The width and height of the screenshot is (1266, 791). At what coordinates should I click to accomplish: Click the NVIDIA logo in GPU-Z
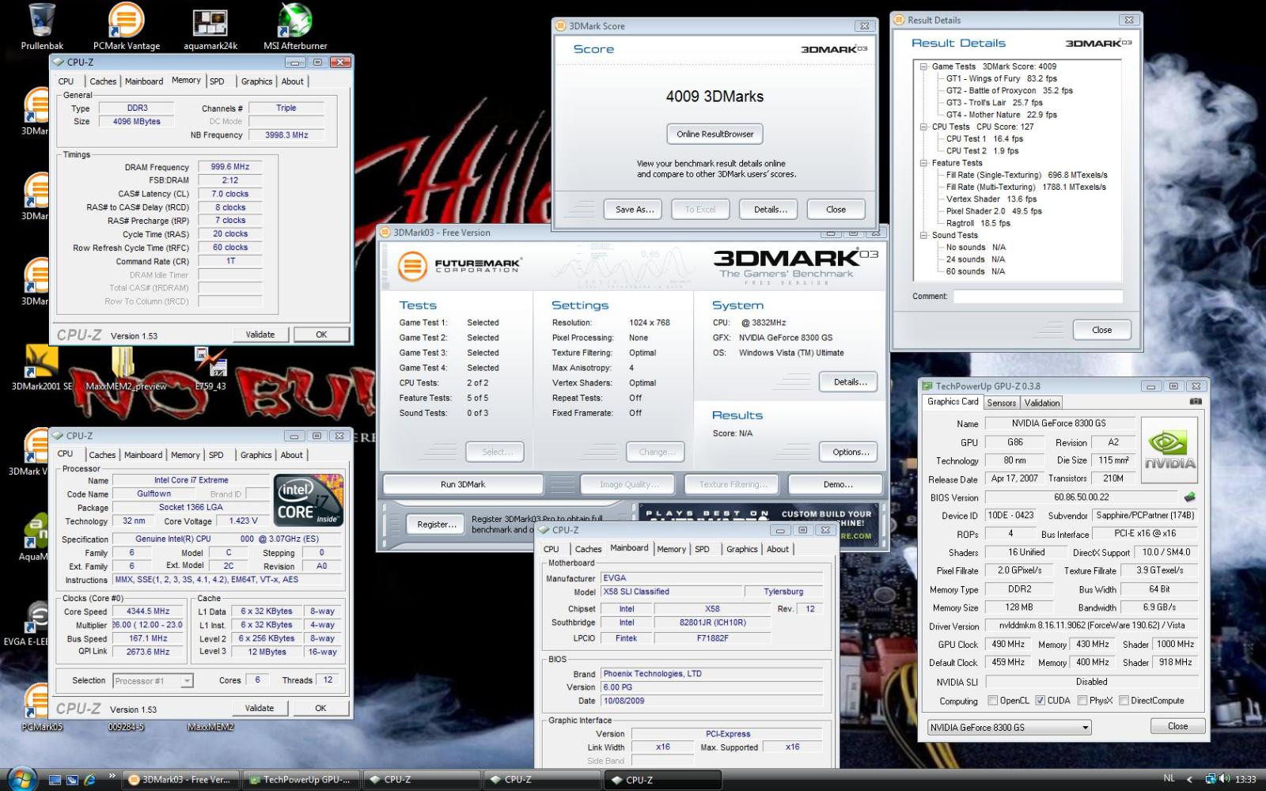(x=1169, y=448)
